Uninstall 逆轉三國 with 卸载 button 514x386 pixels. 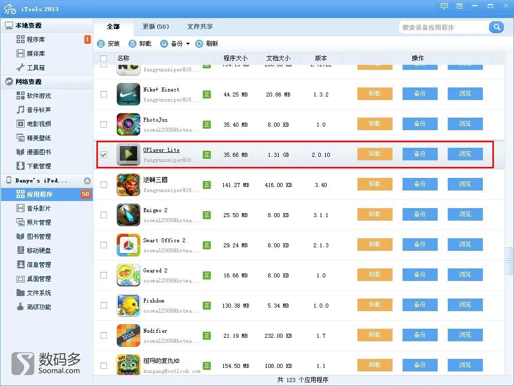[374, 184]
